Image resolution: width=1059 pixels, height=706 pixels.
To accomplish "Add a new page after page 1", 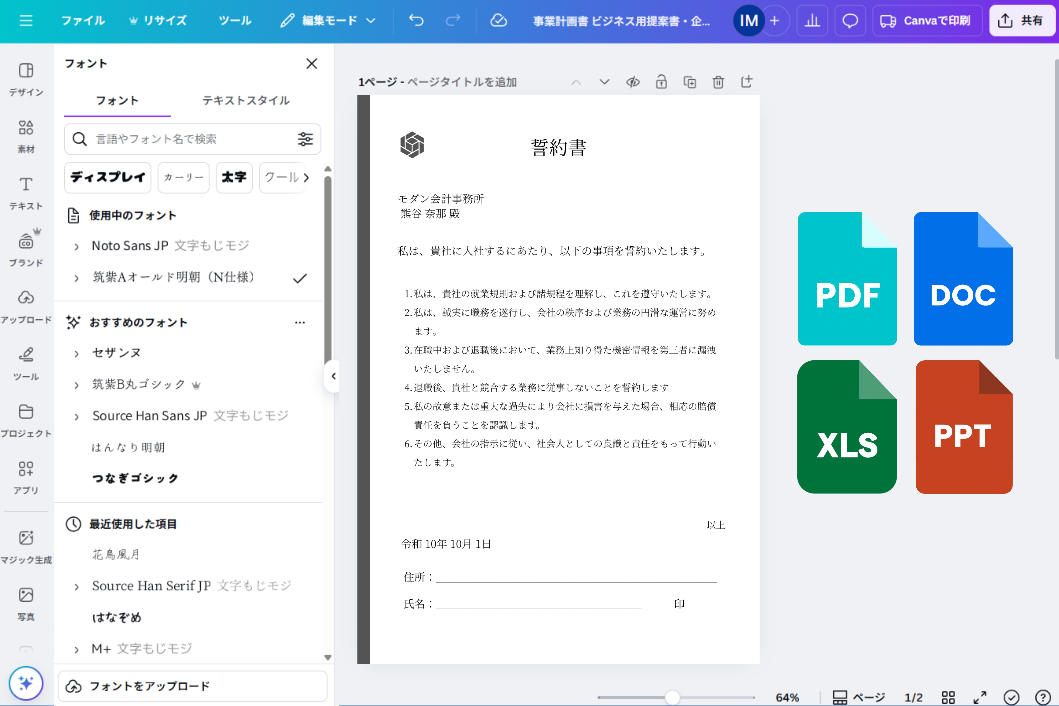I will pos(746,82).
